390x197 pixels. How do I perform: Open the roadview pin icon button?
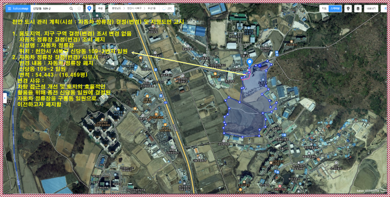point(348,8)
